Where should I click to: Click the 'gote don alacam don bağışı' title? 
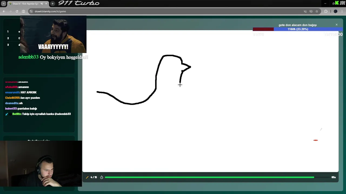click(298, 25)
